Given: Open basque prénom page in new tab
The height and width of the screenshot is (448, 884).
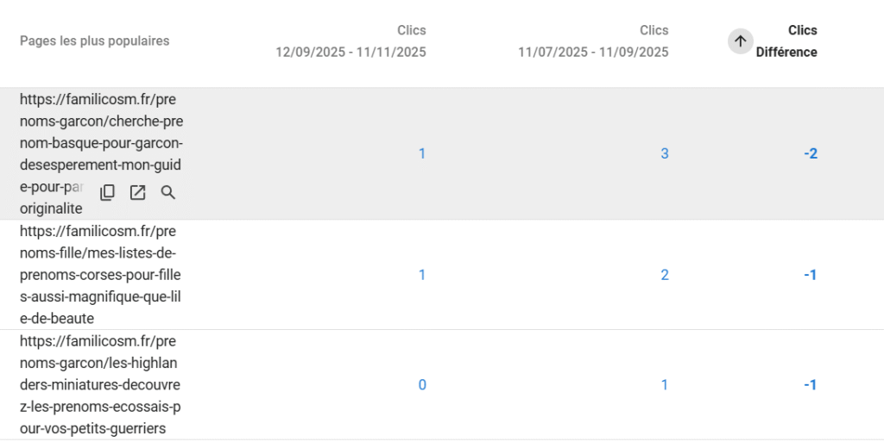Looking at the screenshot, I should click(137, 192).
